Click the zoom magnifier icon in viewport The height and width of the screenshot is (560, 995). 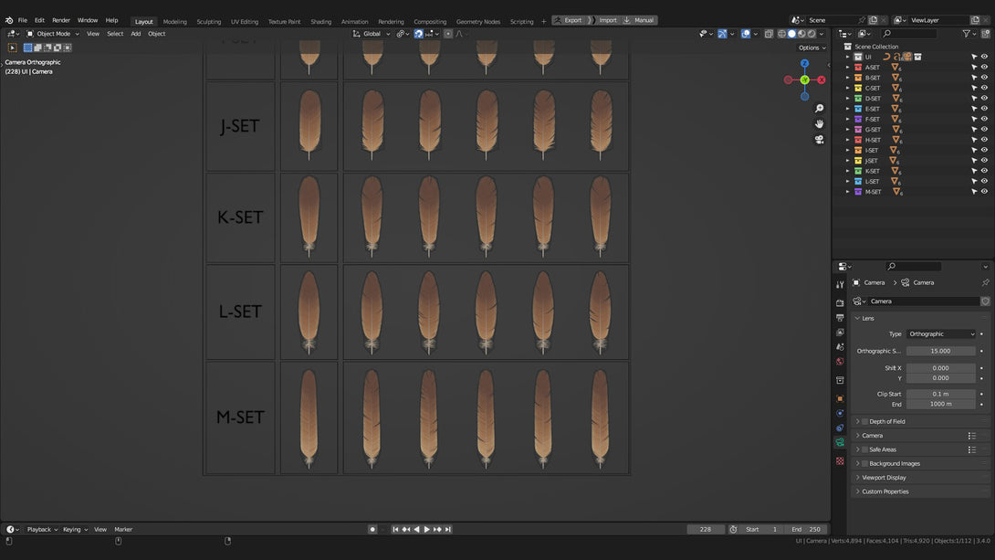click(x=819, y=109)
